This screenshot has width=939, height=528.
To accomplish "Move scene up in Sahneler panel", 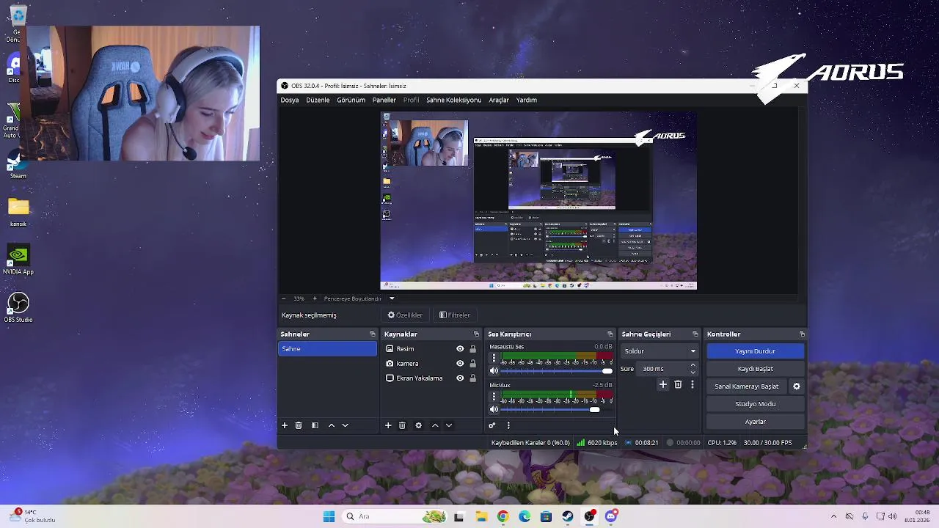I will click(x=332, y=425).
